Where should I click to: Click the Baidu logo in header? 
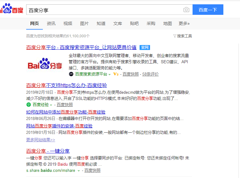11,10
